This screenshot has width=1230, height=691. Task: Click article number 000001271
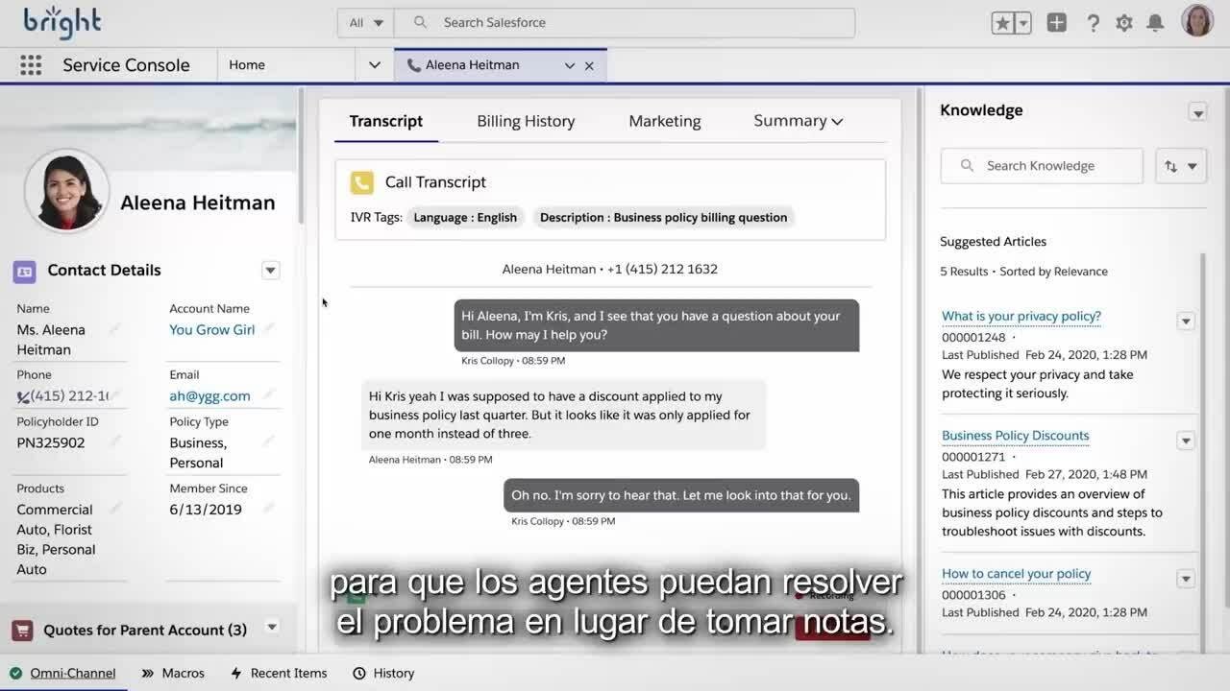click(x=973, y=457)
